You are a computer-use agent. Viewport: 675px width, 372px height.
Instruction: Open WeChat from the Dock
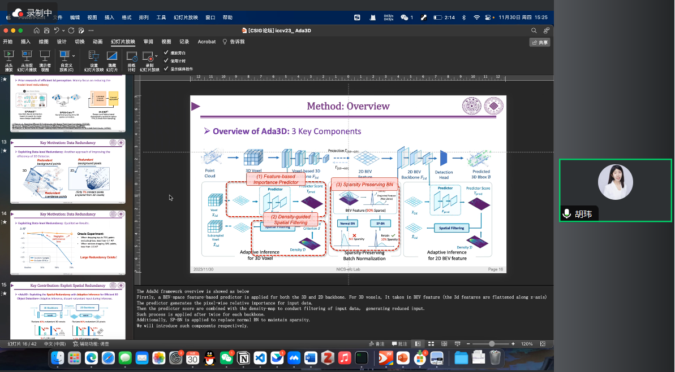[226, 358]
